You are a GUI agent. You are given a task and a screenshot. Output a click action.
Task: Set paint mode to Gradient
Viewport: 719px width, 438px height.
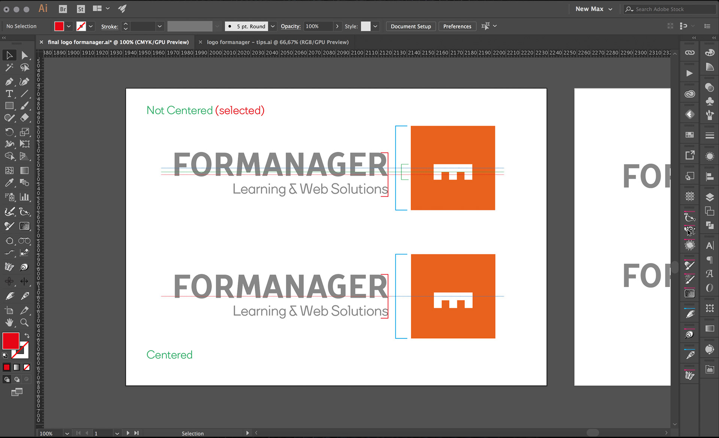(17, 367)
